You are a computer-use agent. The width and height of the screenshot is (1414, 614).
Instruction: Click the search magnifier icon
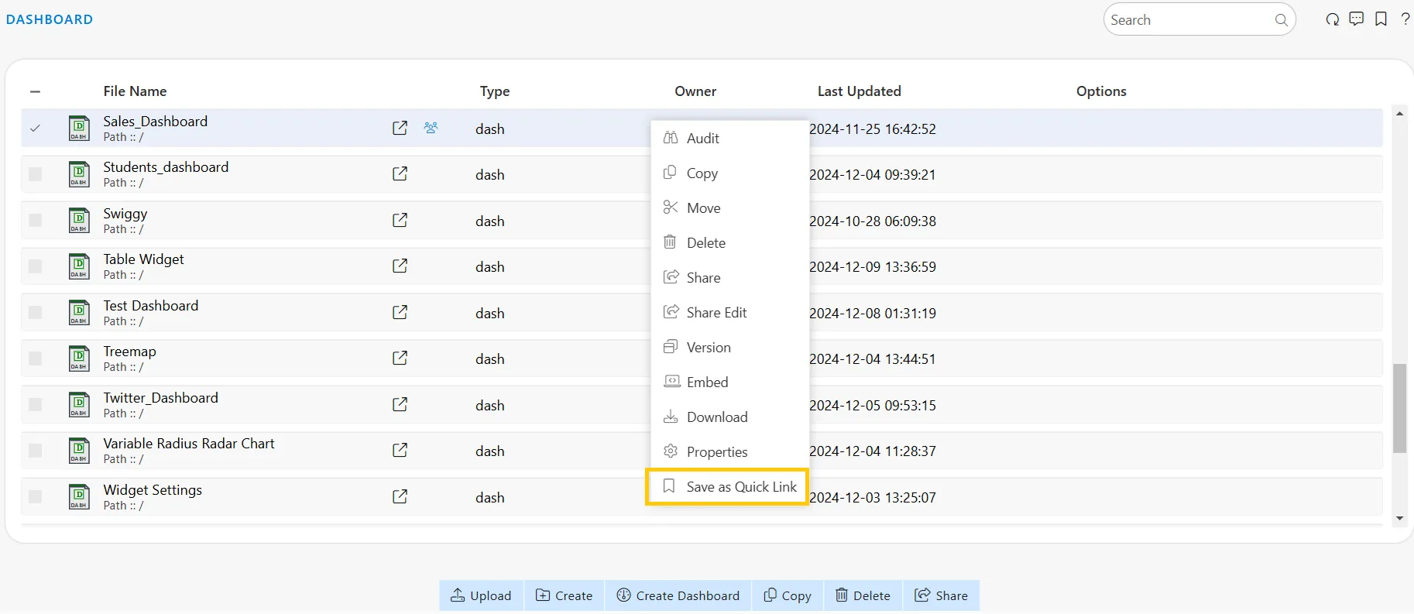click(1282, 20)
